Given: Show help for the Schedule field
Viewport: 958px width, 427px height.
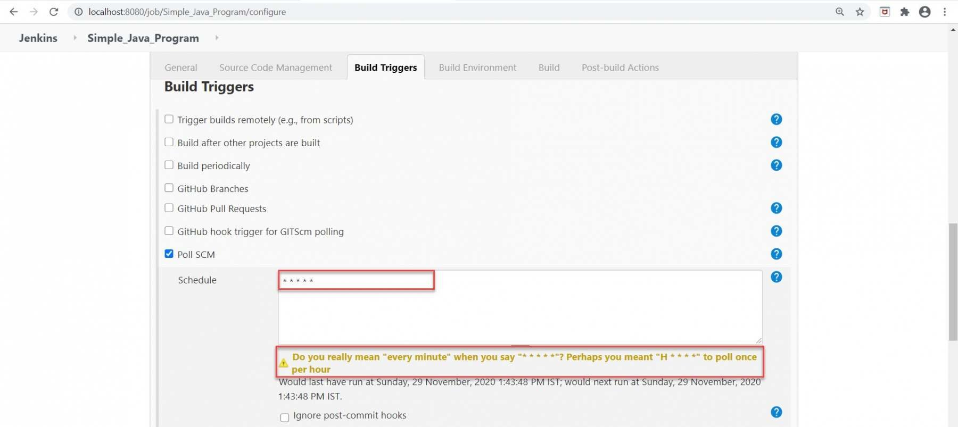Looking at the screenshot, I should click(x=777, y=277).
